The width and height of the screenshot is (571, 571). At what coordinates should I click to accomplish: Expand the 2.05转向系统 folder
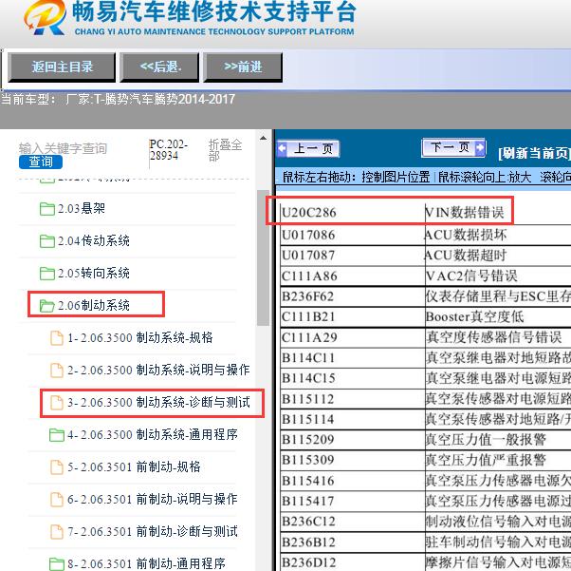tap(94, 273)
